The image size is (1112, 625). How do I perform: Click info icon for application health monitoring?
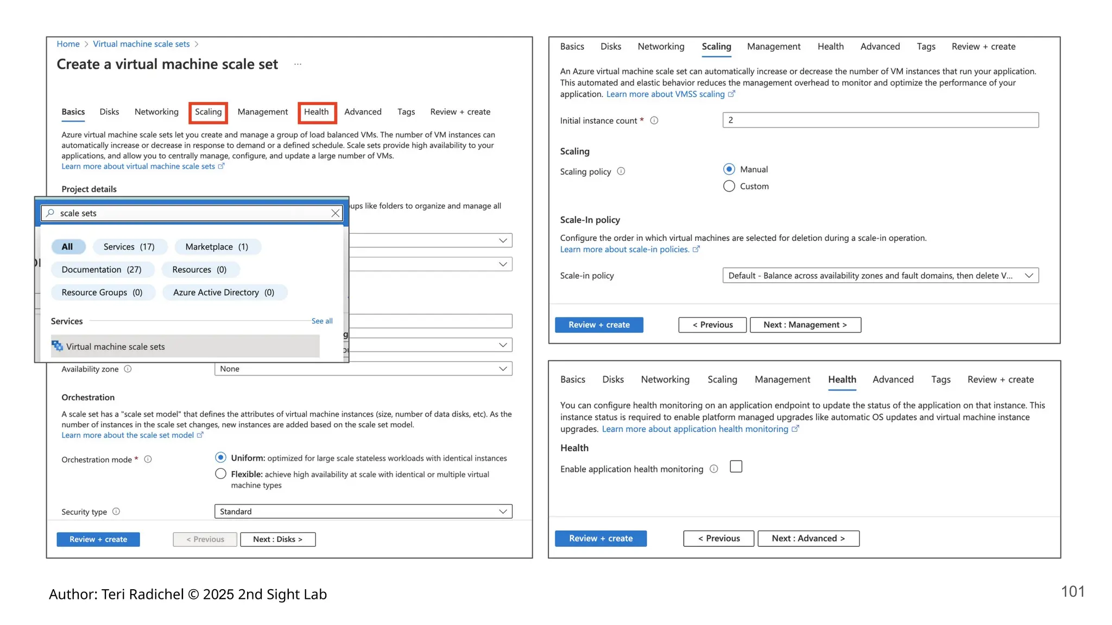coord(714,469)
